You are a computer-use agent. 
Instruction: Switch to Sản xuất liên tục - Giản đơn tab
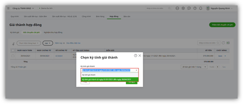coord(35,17)
